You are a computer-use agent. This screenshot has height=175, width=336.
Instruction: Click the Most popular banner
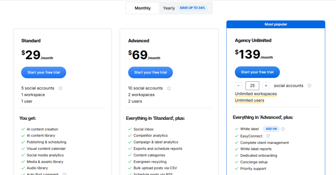pyautogui.click(x=276, y=24)
